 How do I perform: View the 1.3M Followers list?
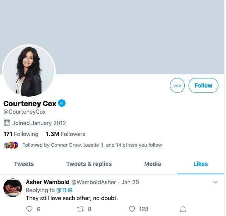click(x=65, y=134)
